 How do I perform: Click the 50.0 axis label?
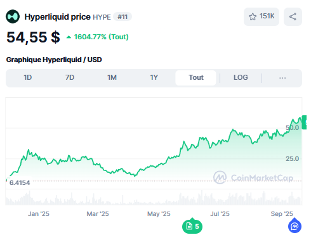(293, 127)
